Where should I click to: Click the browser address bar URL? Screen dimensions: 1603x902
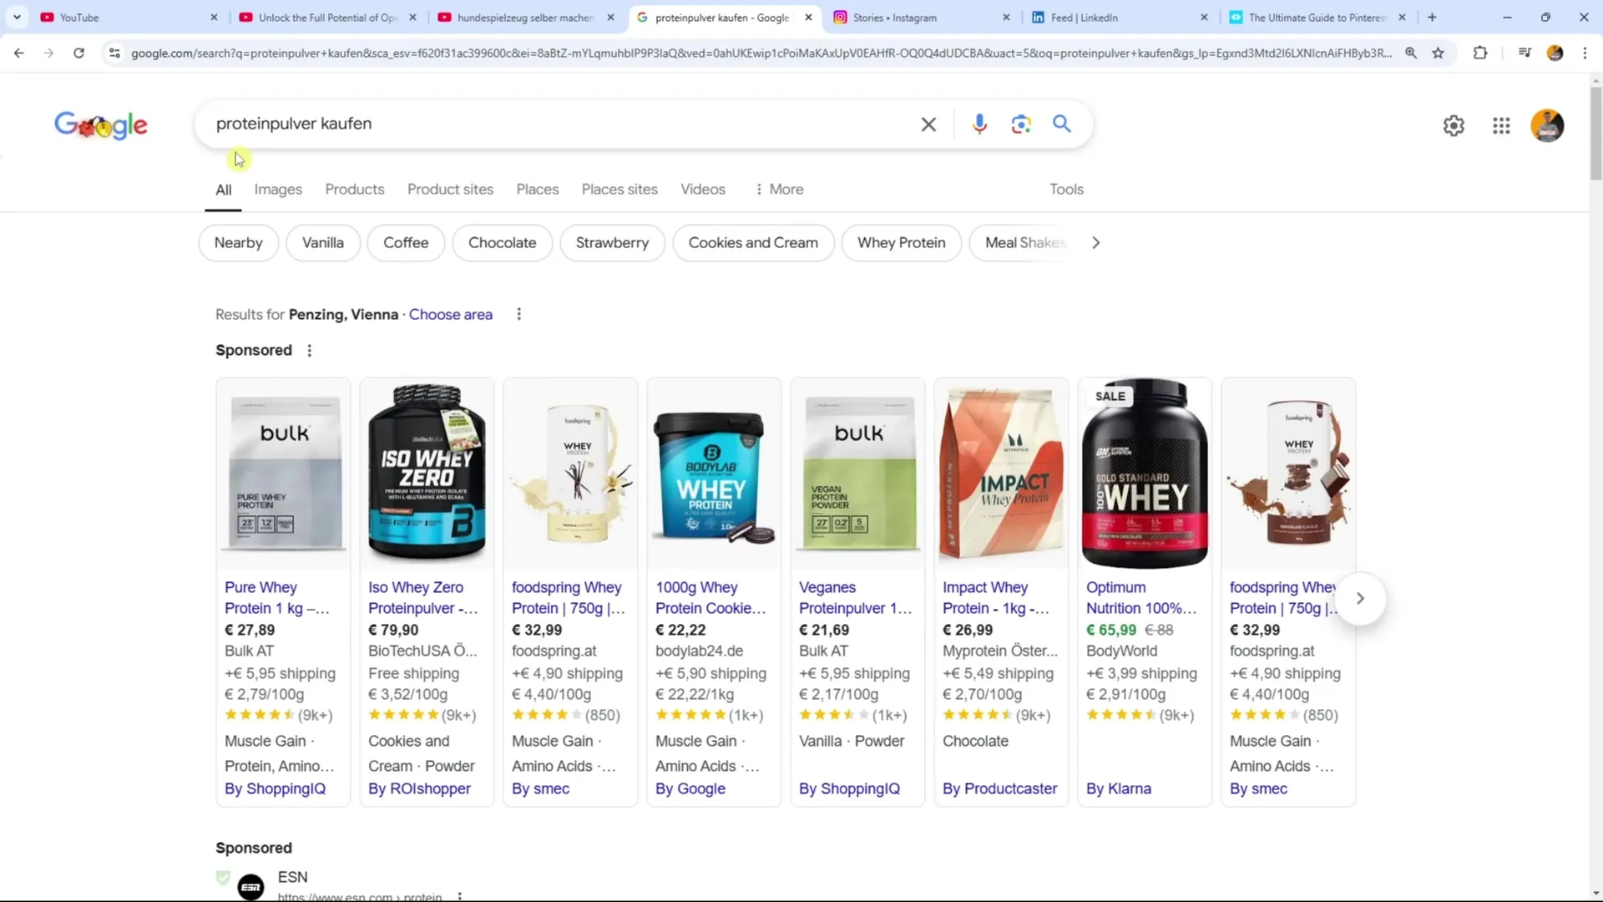(761, 53)
